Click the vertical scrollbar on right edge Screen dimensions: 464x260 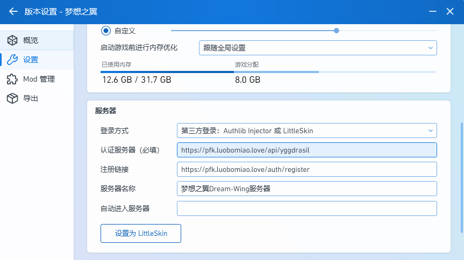pyautogui.click(x=461, y=177)
